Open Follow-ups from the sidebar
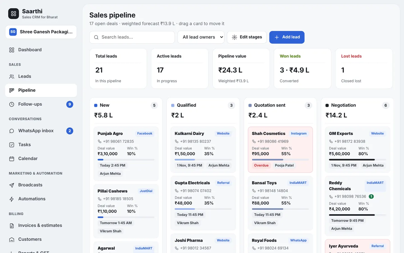404x253 pixels. (41, 104)
